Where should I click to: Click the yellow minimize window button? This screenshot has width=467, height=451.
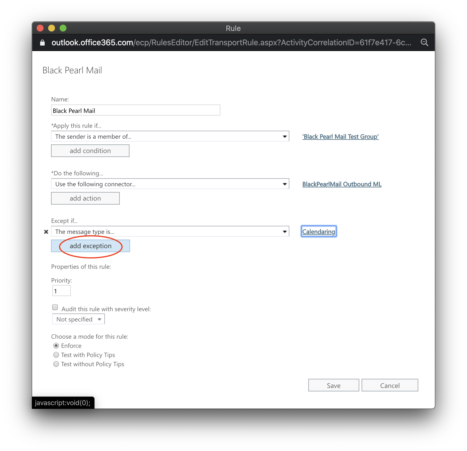52,28
